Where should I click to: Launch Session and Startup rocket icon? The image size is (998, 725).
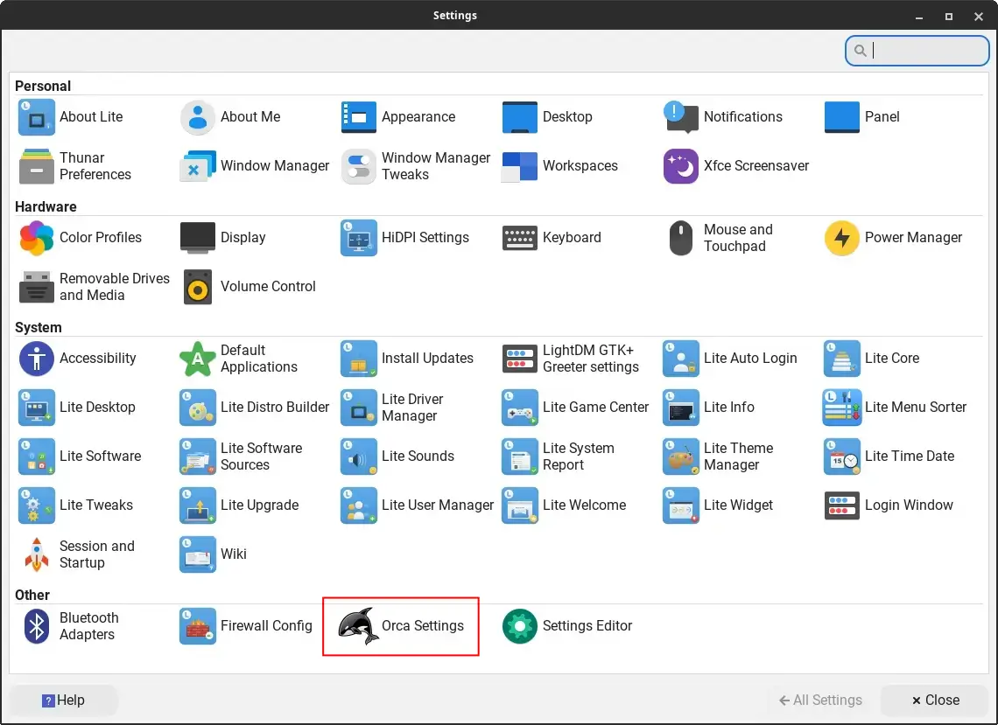tap(36, 554)
